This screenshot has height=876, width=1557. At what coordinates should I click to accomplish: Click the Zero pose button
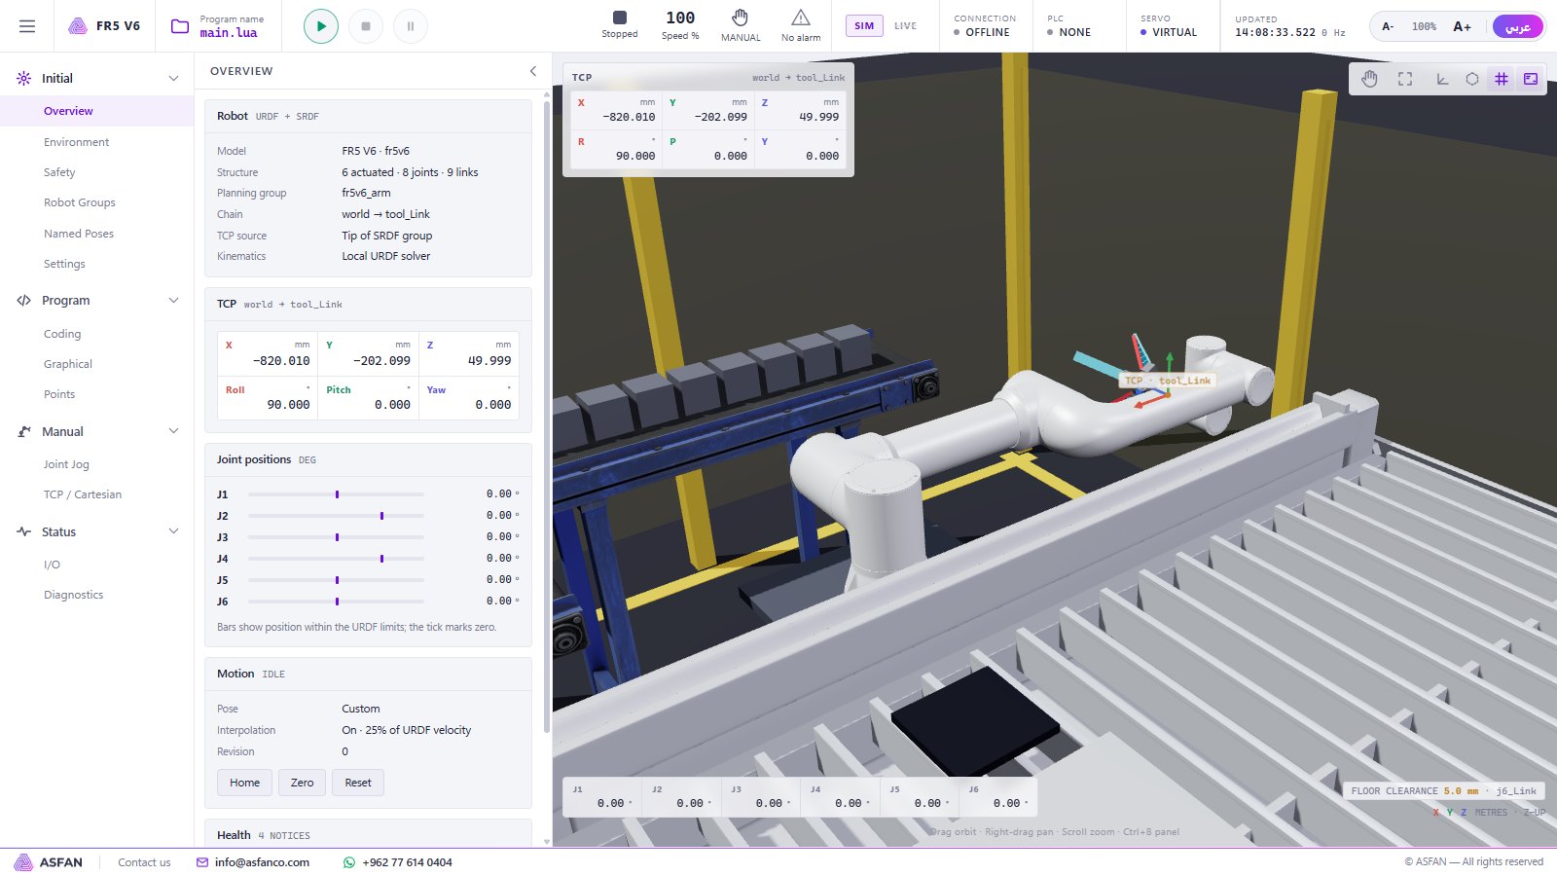coord(302,783)
